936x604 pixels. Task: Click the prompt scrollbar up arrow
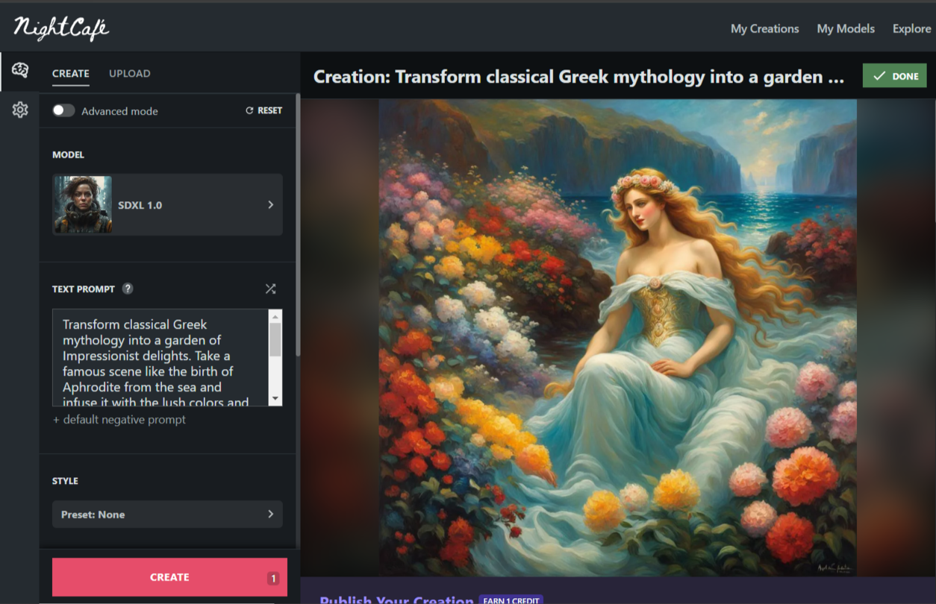click(275, 316)
